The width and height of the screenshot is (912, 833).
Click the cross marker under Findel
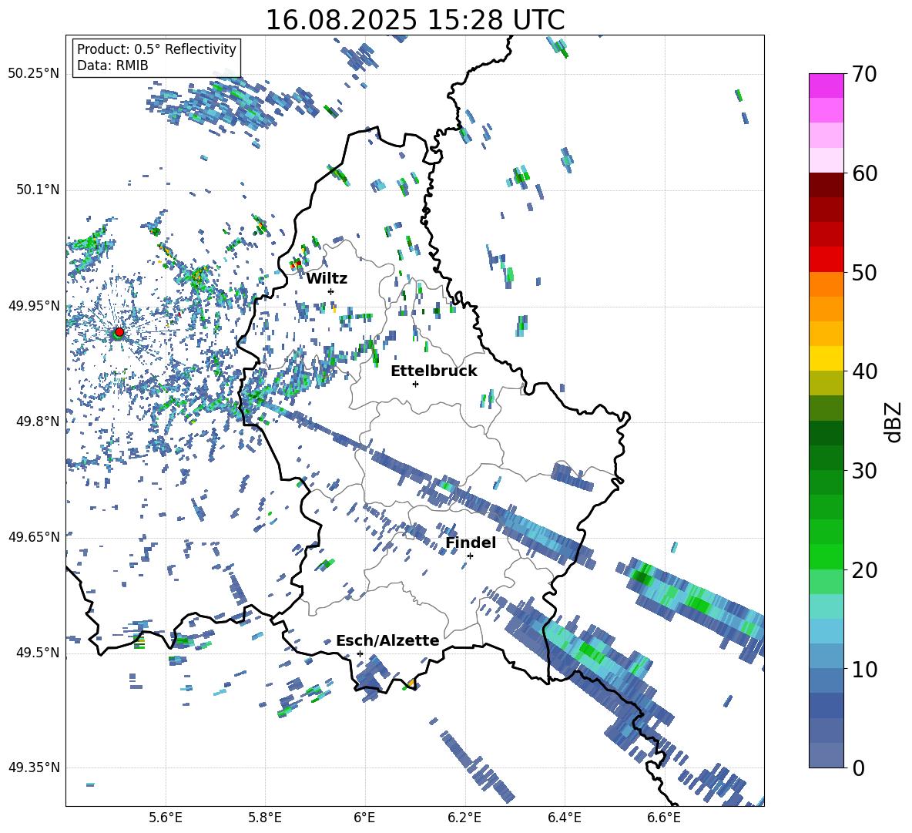tap(470, 556)
